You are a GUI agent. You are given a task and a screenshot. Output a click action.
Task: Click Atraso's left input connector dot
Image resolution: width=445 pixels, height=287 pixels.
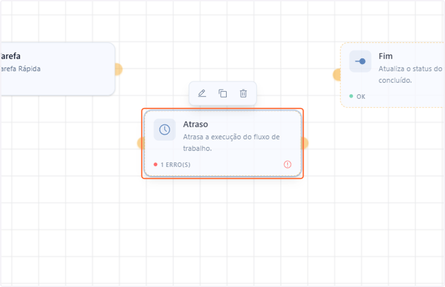[141, 143]
